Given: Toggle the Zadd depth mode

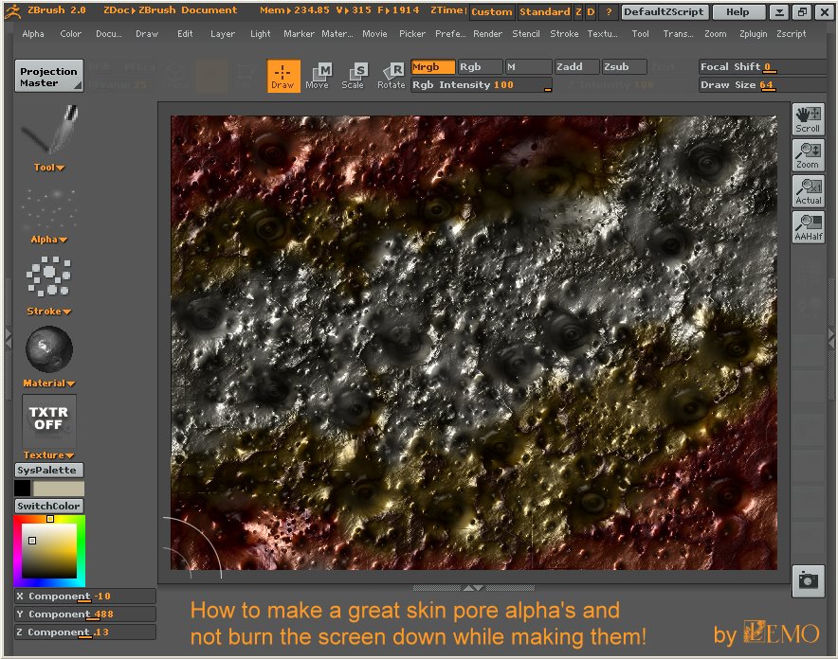Looking at the screenshot, I should (576, 67).
